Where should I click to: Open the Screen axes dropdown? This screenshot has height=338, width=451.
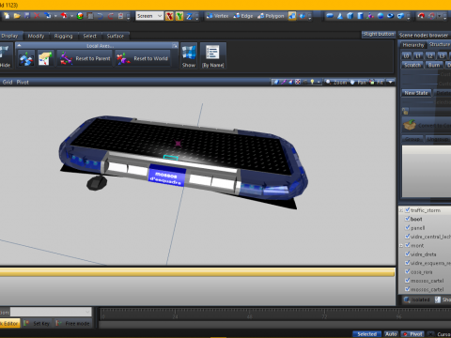[x=149, y=16]
